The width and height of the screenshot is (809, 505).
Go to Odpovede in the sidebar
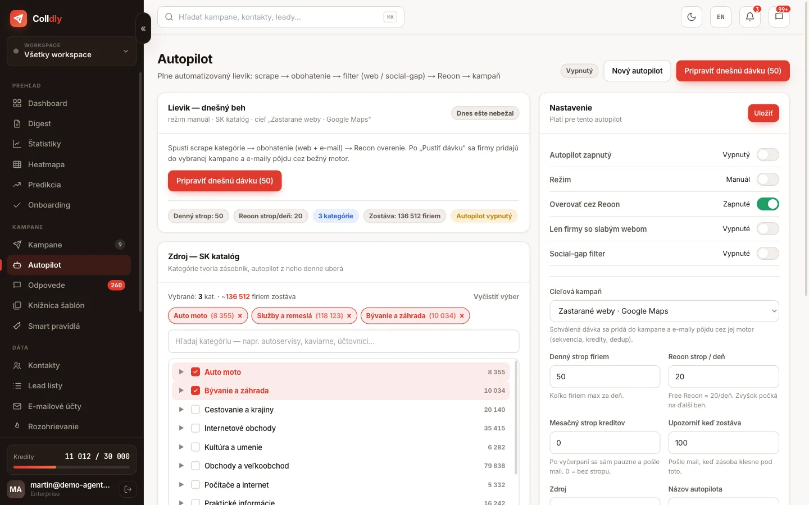click(69, 285)
